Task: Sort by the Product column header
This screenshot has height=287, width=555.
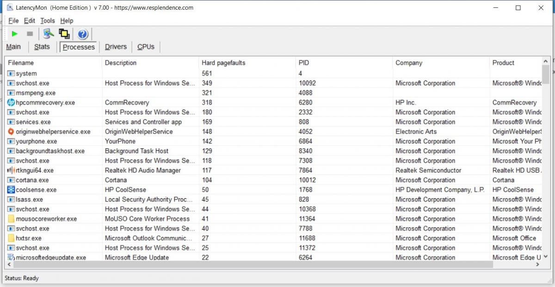Action: pyautogui.click(x=515, y=63)
